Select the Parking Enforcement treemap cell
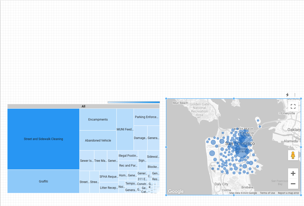Image resolution: width=304 pixels, height=206 pixels. click(x=146, y=117)
